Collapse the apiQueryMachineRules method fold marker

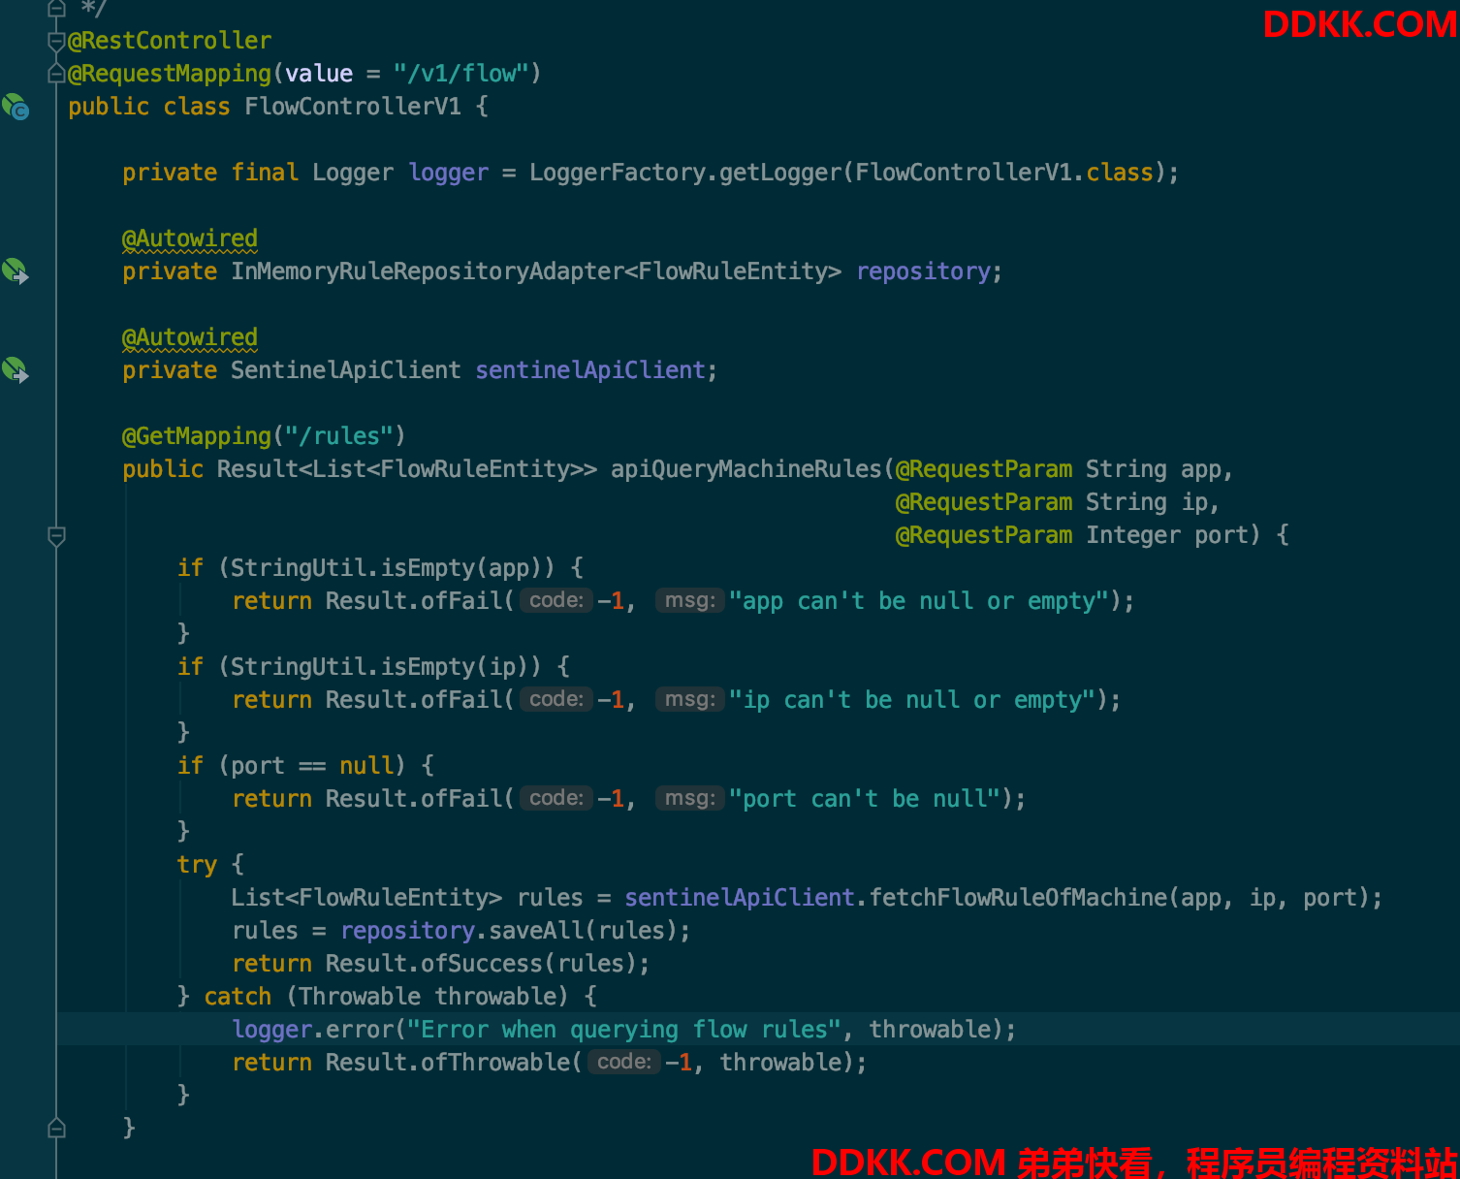[x=56, y=535]
